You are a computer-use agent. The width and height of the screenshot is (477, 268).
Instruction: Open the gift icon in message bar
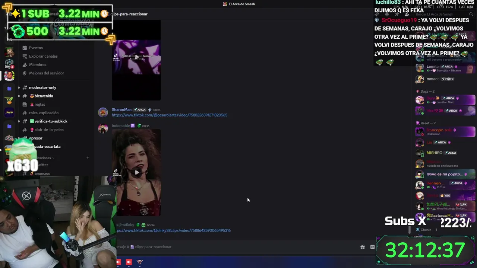[362, 247]
